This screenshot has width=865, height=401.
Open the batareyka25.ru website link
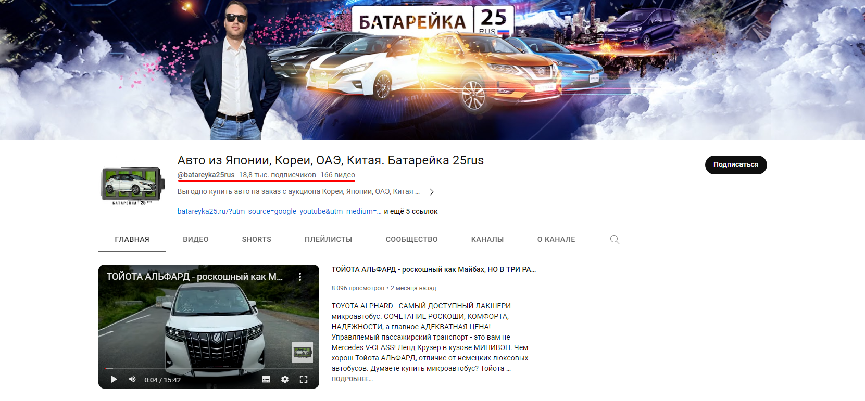pyautogui.click(x=279, y=211)
